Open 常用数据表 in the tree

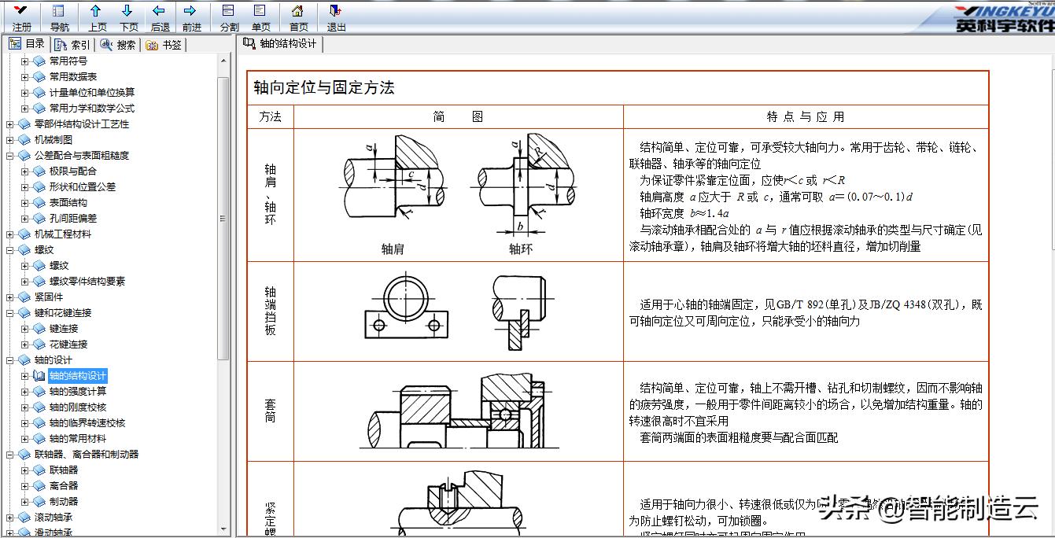coord(73,76)
